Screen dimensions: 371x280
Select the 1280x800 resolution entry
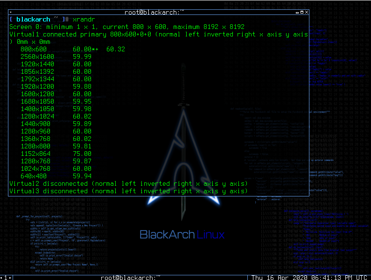[35, 146]
